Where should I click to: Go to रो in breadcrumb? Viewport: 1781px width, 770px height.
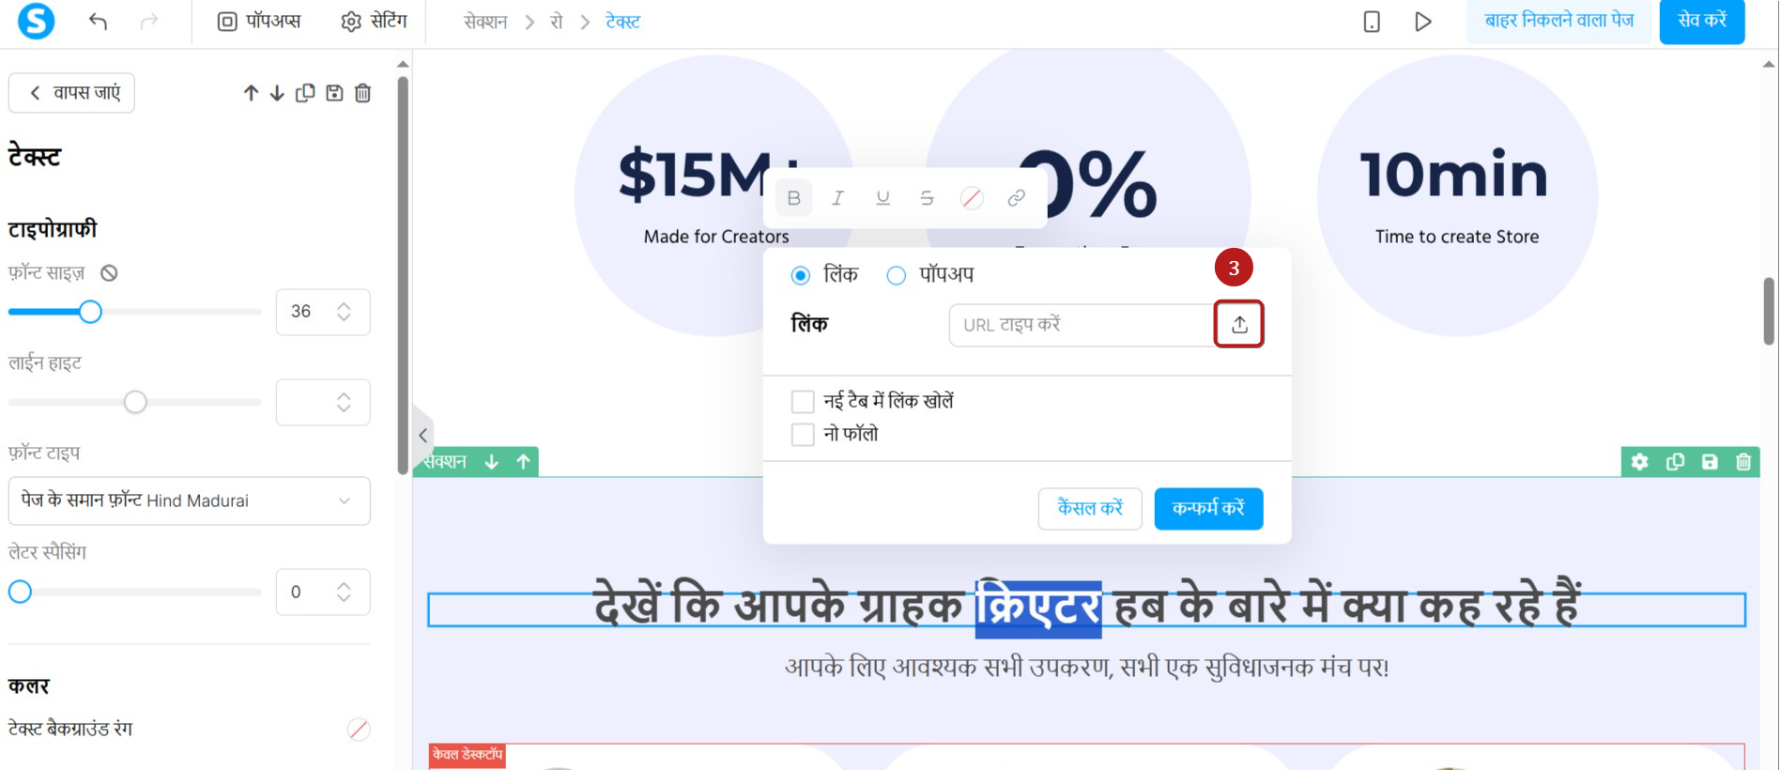tap(556, 22)
